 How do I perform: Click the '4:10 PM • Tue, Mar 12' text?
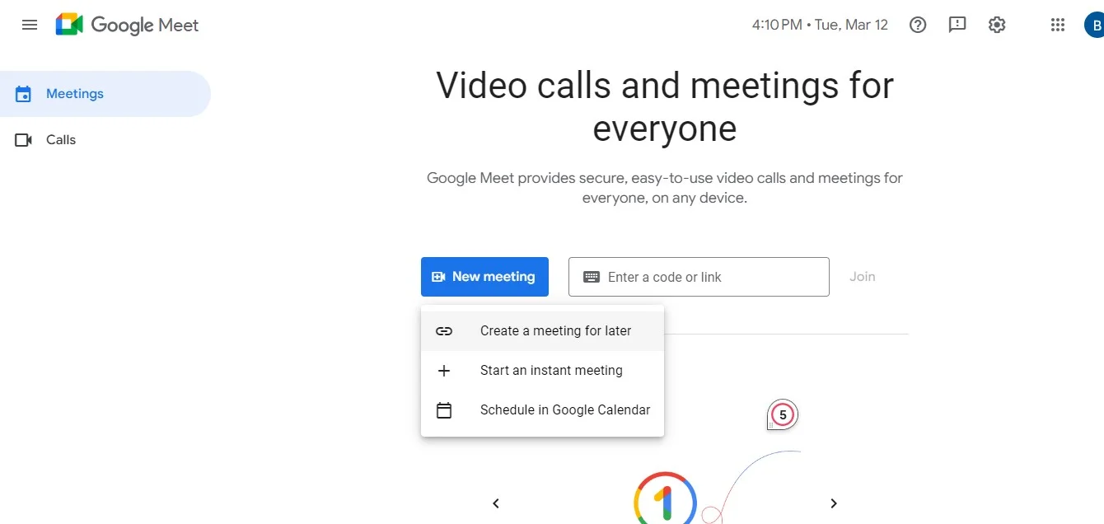[x=820, y=25]
